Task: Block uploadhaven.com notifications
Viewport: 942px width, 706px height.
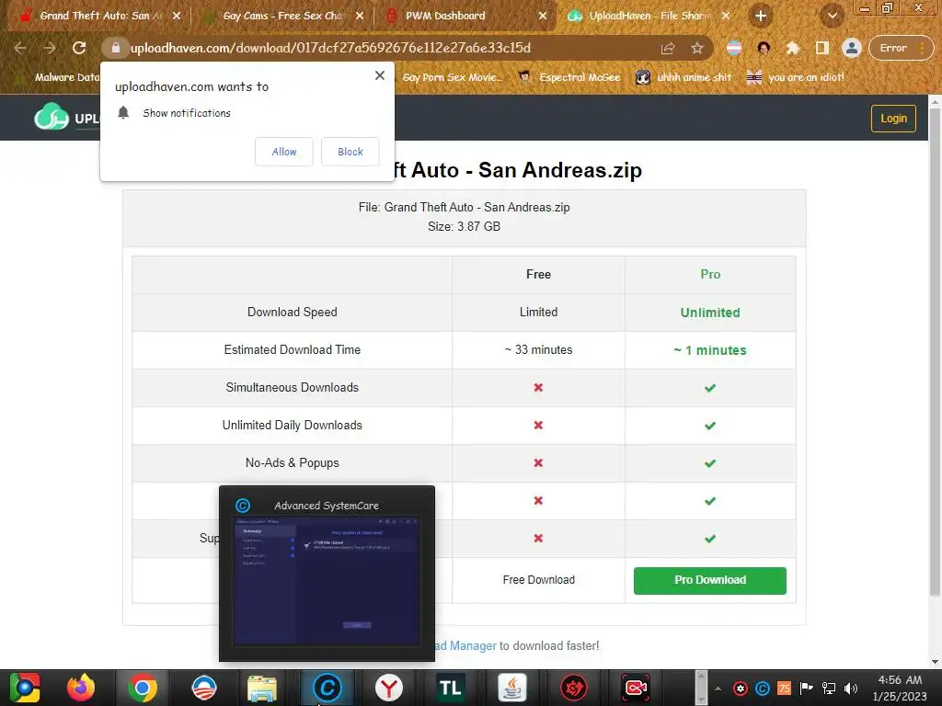Action: (350, 152)
